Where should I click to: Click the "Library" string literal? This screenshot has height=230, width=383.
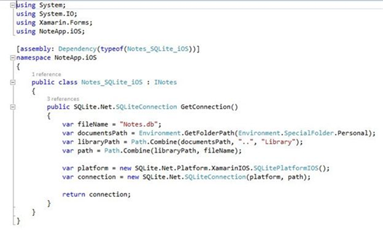coord(278,142)
